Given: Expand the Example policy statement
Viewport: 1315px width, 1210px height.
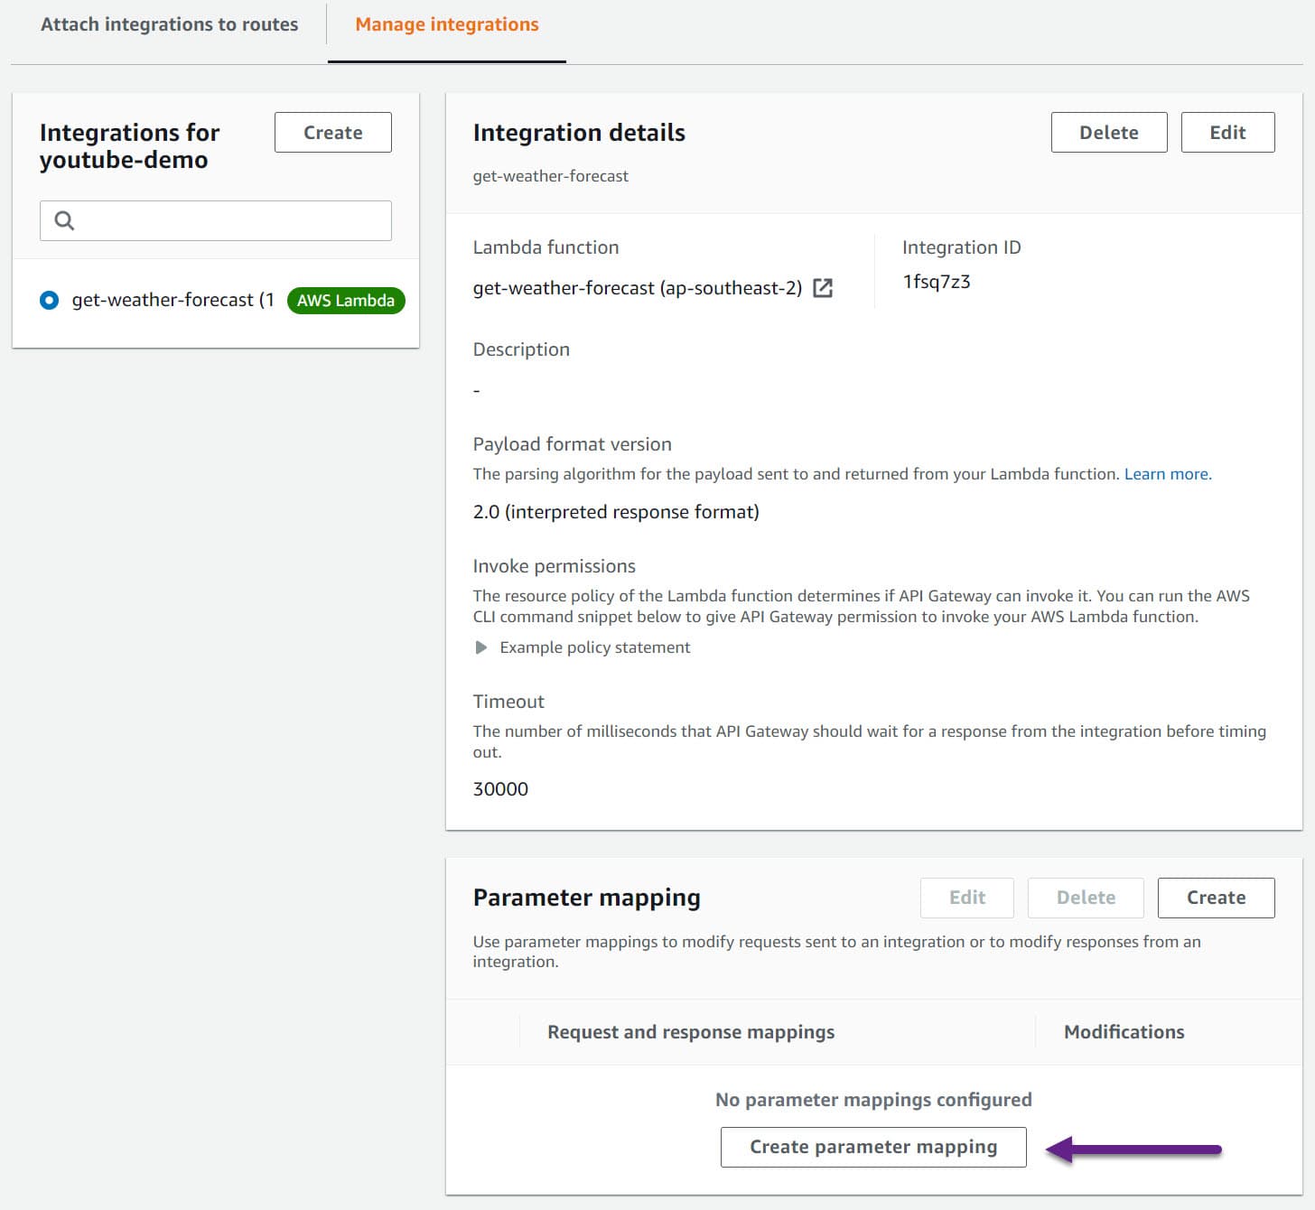Looking at the screenshot, I should (x=582, y=647).
